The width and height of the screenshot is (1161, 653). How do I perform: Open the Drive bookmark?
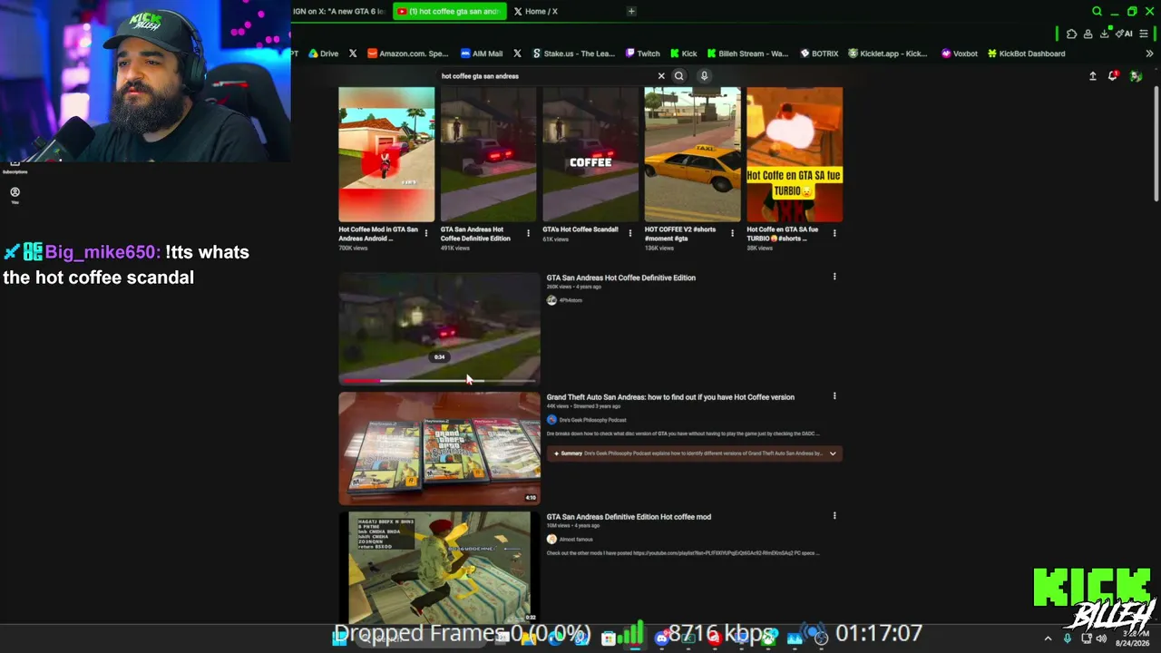tap(324, 54)
